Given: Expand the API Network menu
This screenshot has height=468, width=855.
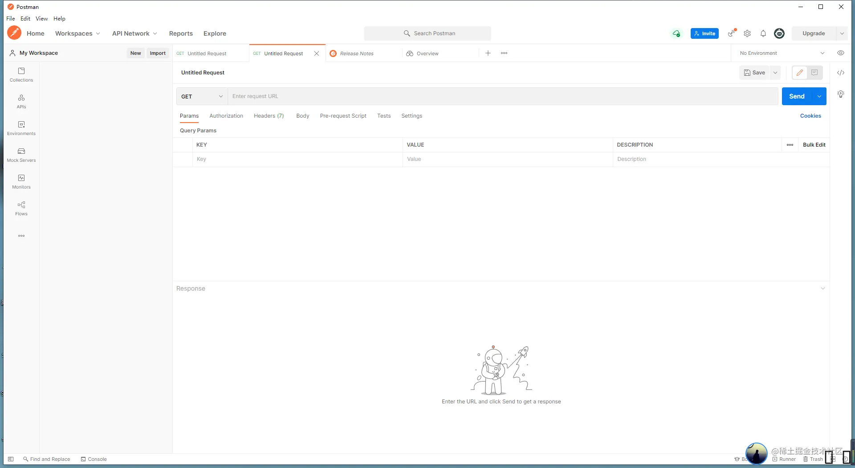Looking at the screenshot, I should click(x=134, y=33).
